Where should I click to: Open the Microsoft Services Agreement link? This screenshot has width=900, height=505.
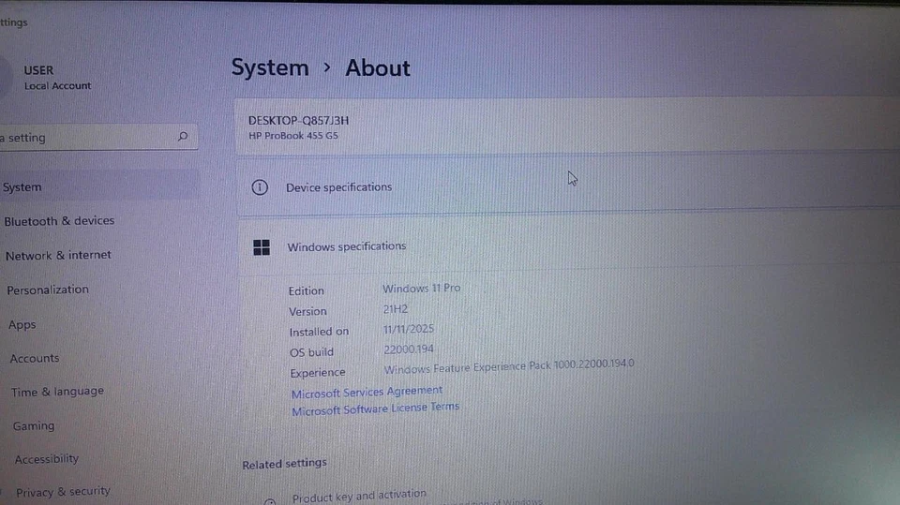point(367,392)
